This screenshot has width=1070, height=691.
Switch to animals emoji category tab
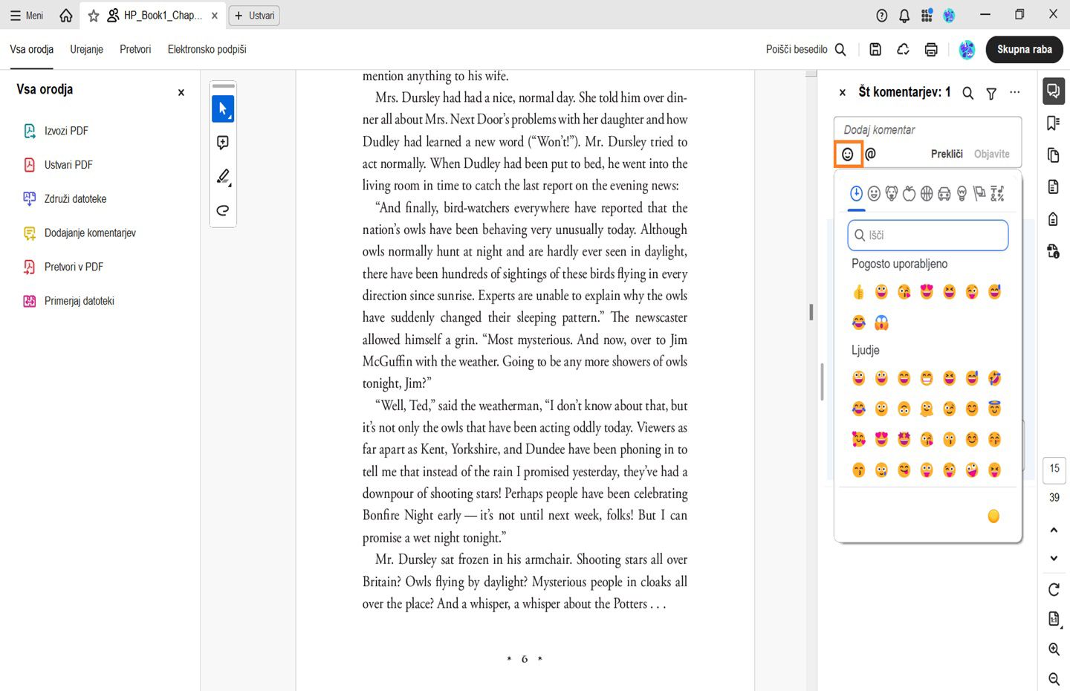click(892, 194)
